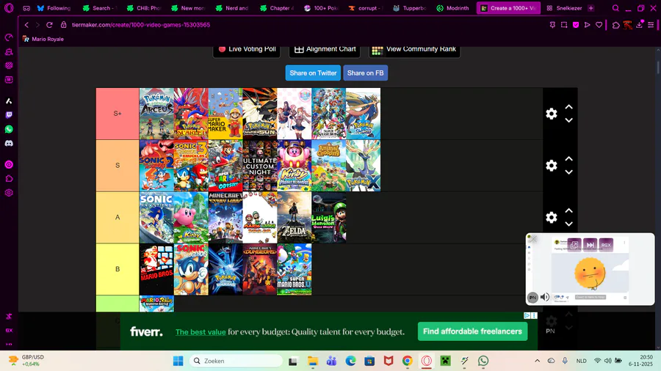Image resolution: width=661 pixels, height=371 pixels.
Task: Switch to the Snelkiezer tab
Action: [x=564, y=8]
